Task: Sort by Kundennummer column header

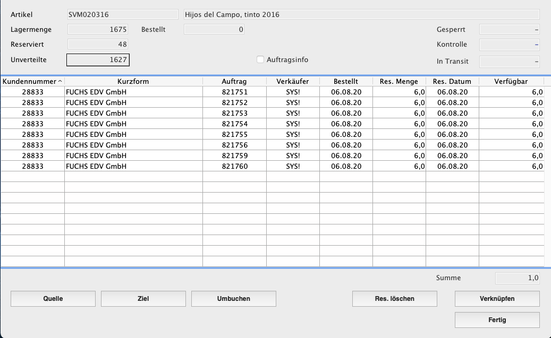Action: (32, 82)
